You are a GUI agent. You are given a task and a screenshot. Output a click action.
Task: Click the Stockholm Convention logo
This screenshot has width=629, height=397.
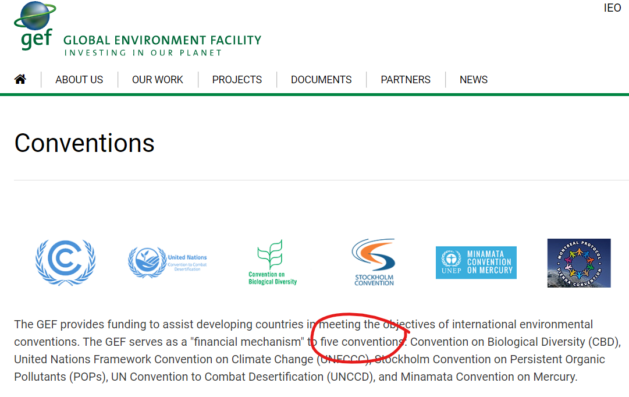click(x=374, y=263)
